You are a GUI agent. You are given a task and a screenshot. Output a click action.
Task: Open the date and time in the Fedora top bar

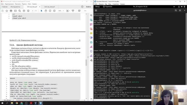tap(140, 7)
